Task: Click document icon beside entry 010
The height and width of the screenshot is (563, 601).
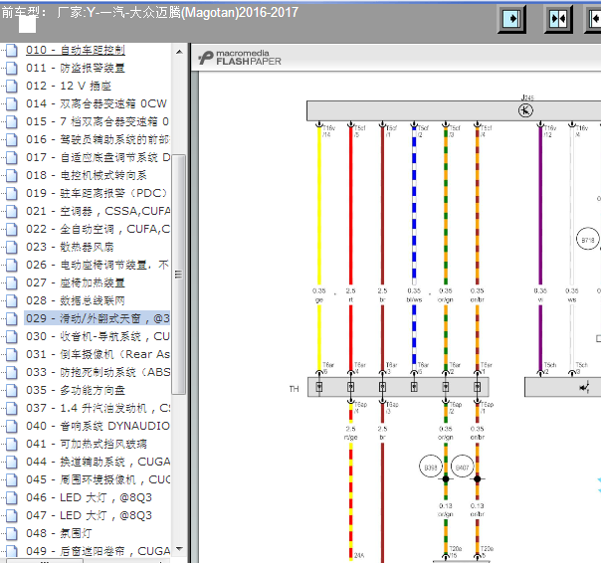Action: coord(12,50)
